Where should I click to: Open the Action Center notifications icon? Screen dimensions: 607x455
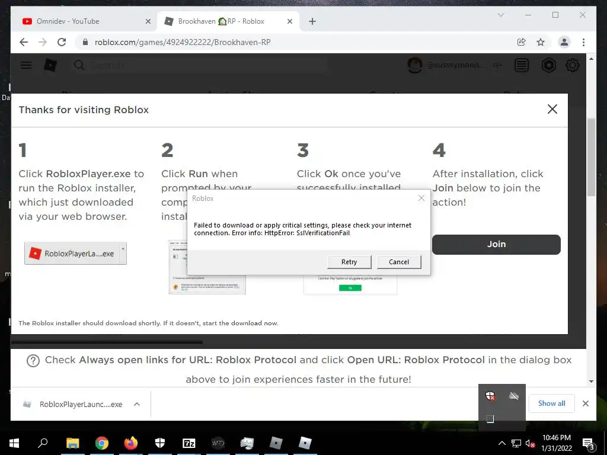tap(588, 443)
